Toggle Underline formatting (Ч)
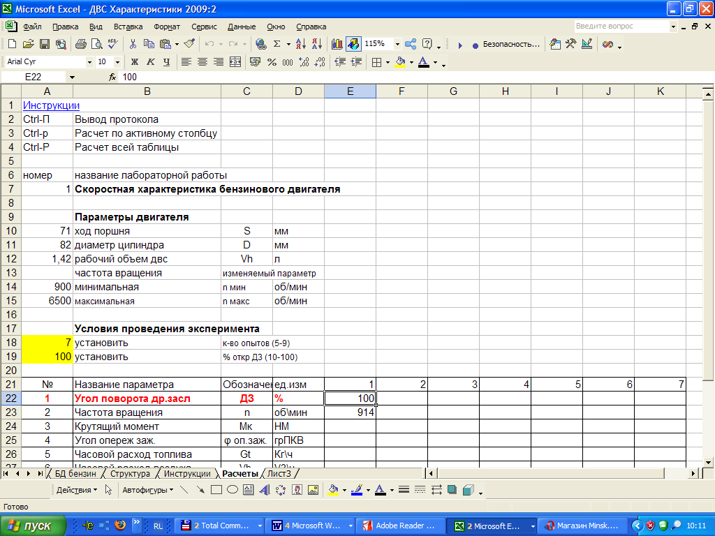The height and width of the screenshot is (536, 715). (x=166, y=62)
